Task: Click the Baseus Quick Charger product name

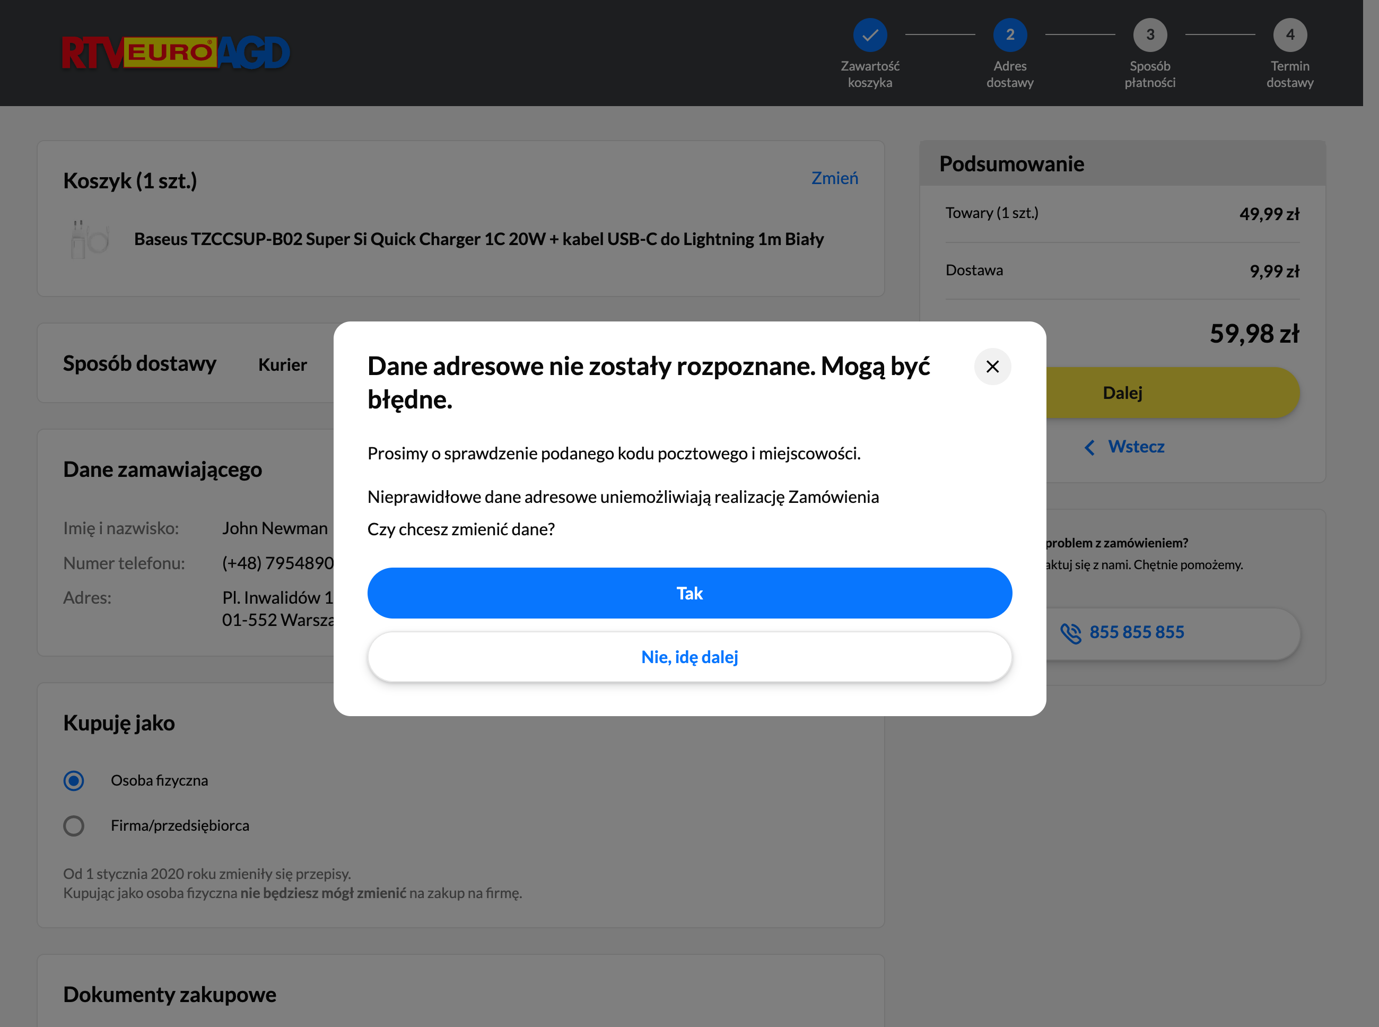Action: click(x=478, y=239)
